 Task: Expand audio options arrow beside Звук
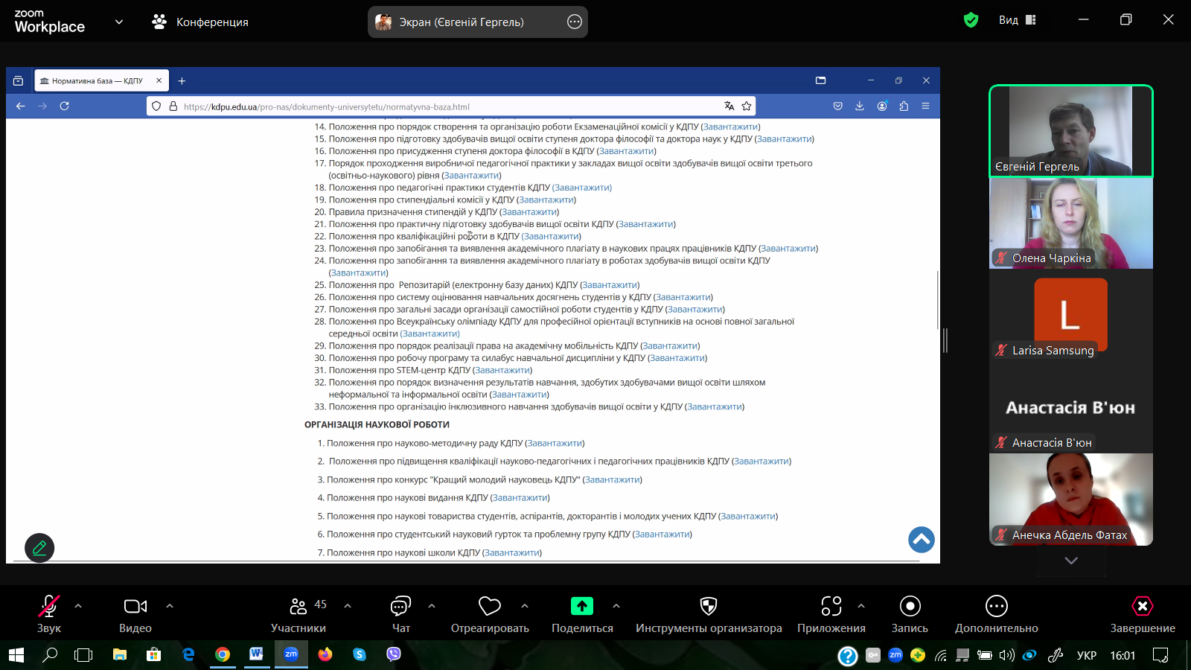tap(78, 606)
